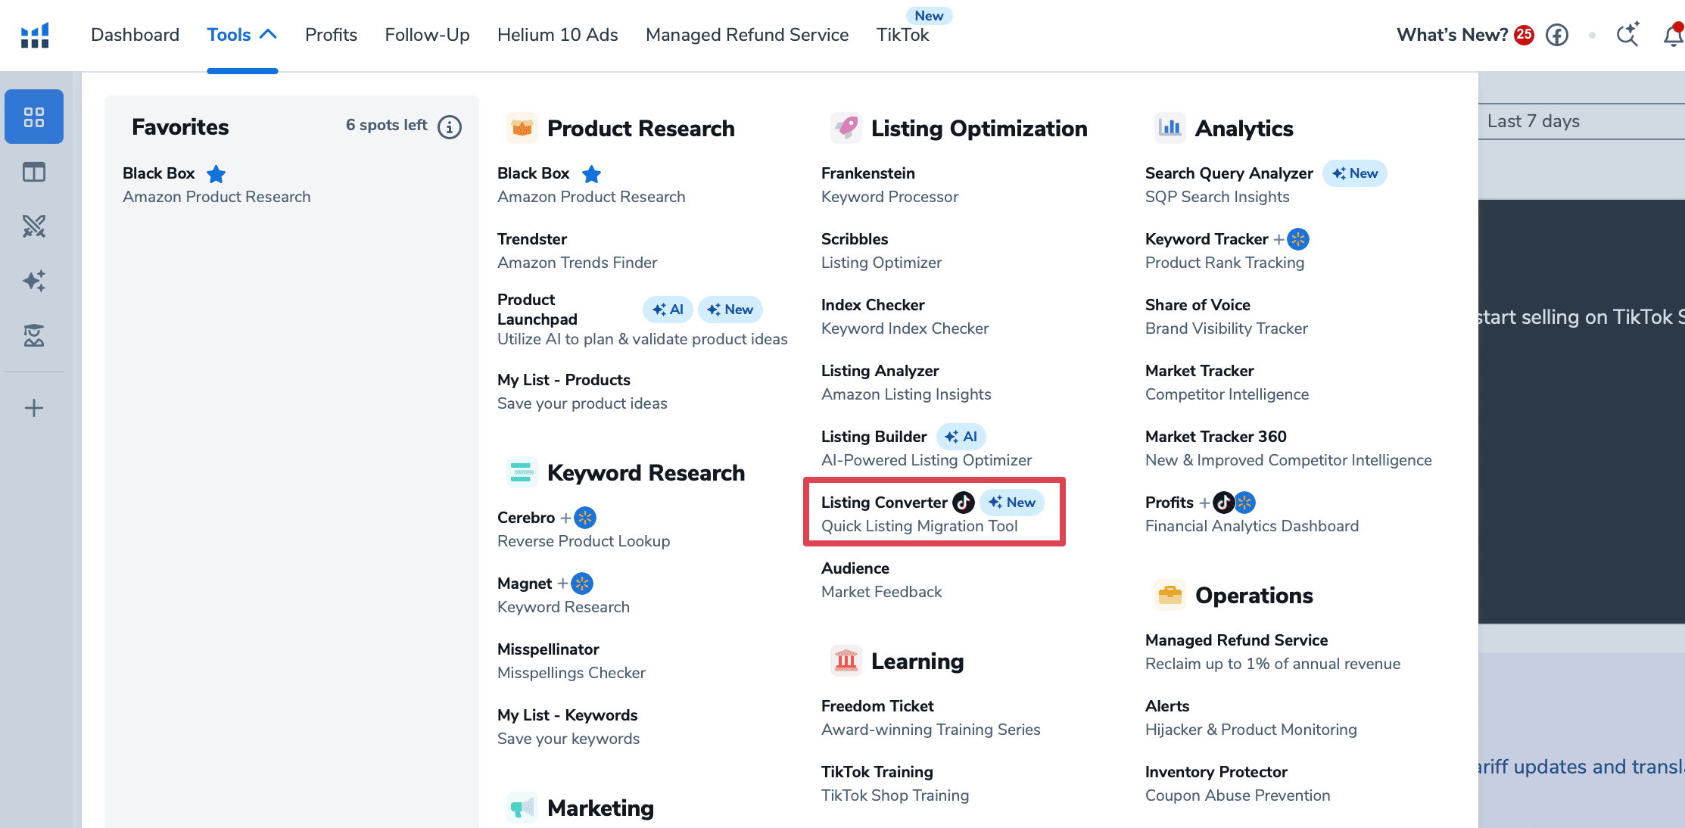Open Cerebro Reverse Product Lookup
This screenshot has height=828, width=1685.
tap(526, 518)
